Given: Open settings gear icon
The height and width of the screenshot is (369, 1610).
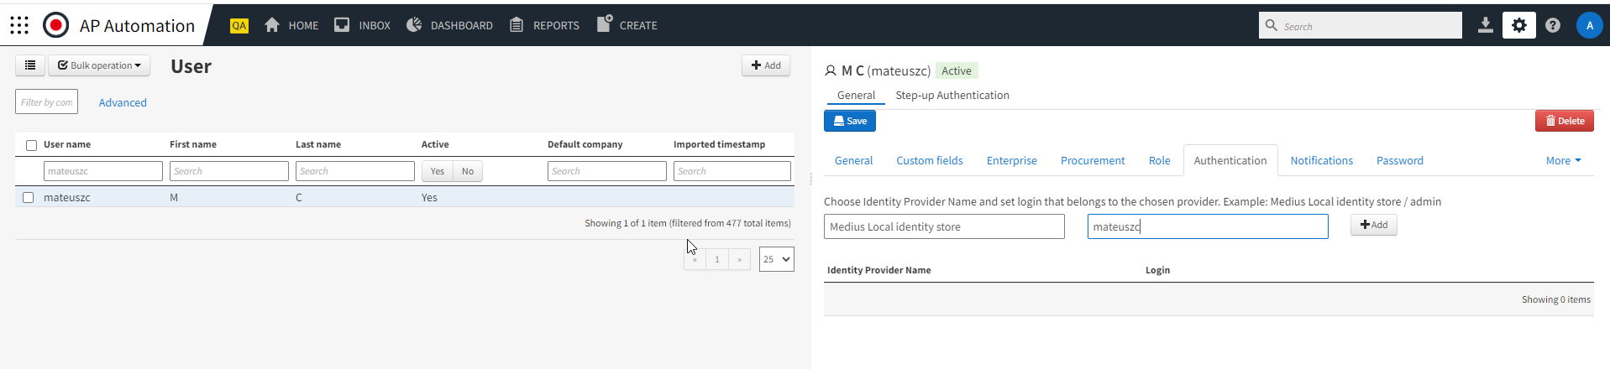Looking at the screenshot, I should pos(1518,25).
